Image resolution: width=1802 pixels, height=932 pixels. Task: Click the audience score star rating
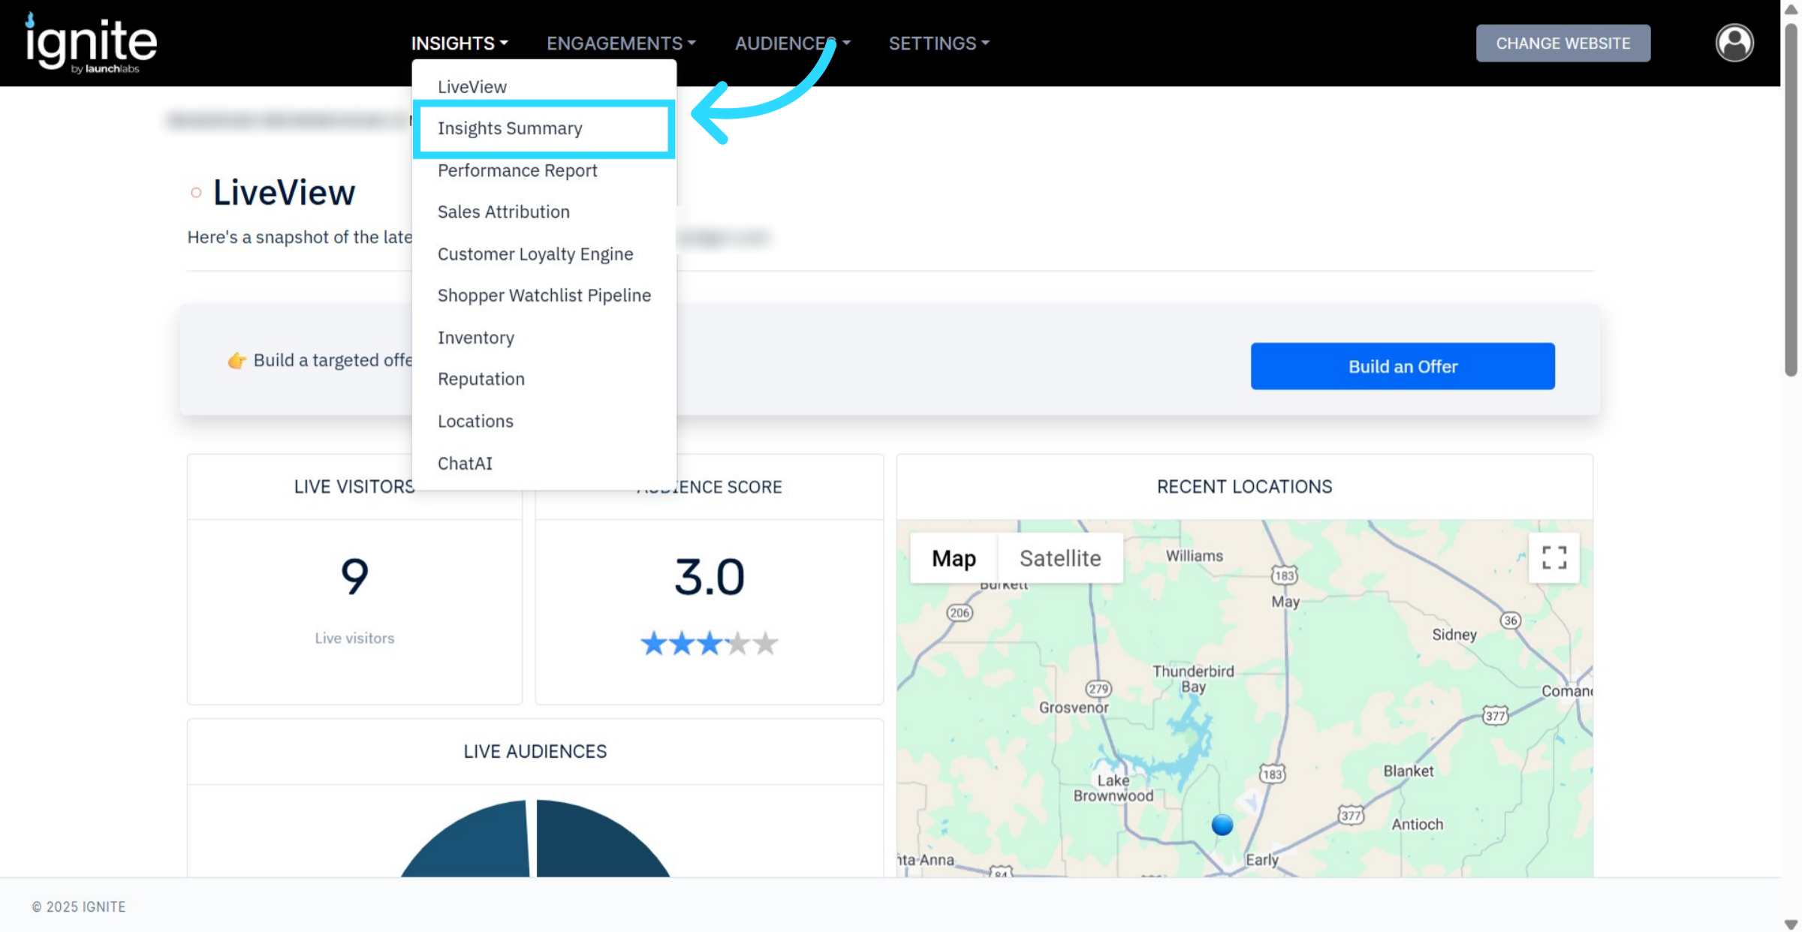pyautogui.click(x=709, y=643)
